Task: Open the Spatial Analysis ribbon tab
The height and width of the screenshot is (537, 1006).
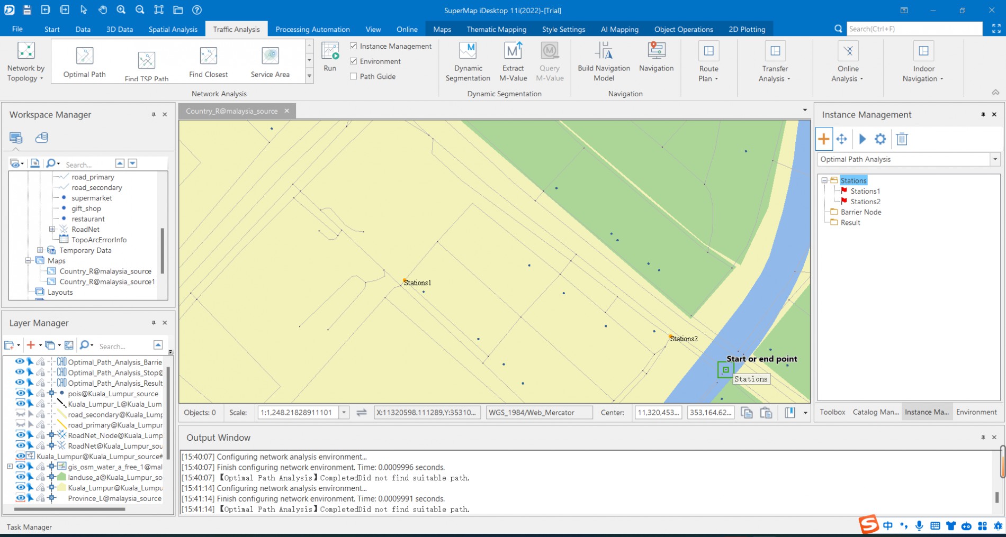Action: tap(173, 29)
